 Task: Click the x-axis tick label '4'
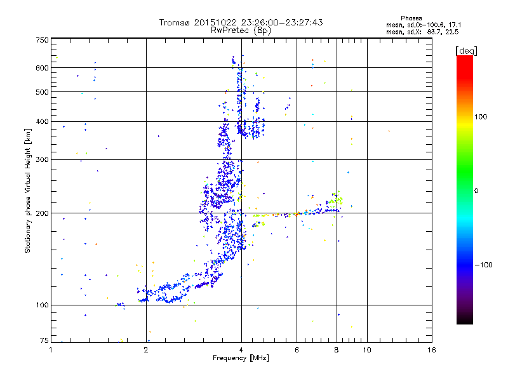241,350
